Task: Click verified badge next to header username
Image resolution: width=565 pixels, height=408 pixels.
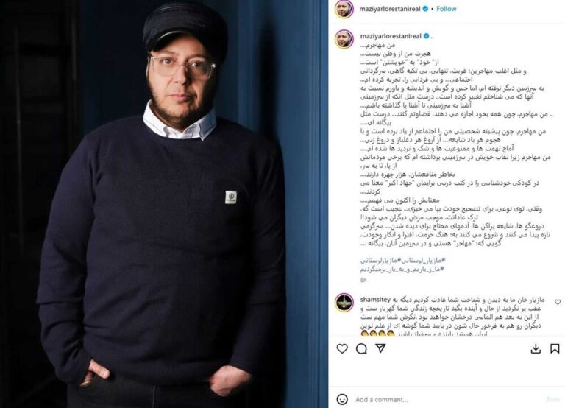Action: pyautogui.click(x=425, y=9)
